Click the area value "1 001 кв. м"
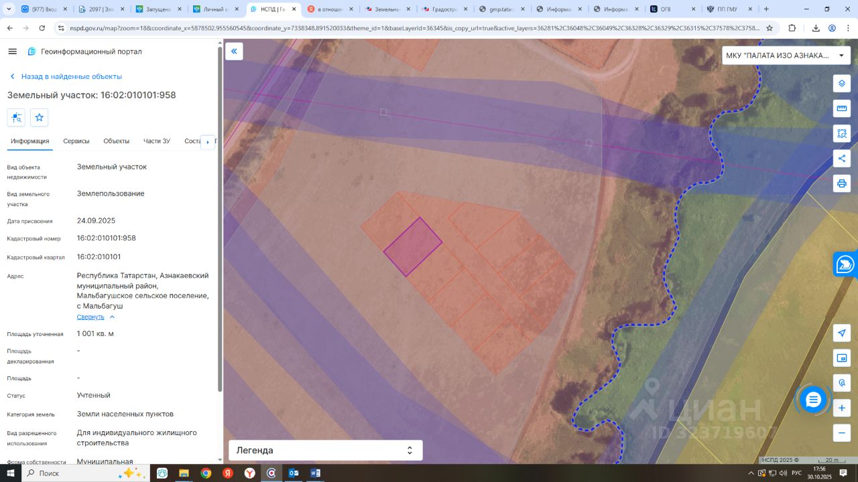Screen dimensions: 858x482 (x=96, y=334)
